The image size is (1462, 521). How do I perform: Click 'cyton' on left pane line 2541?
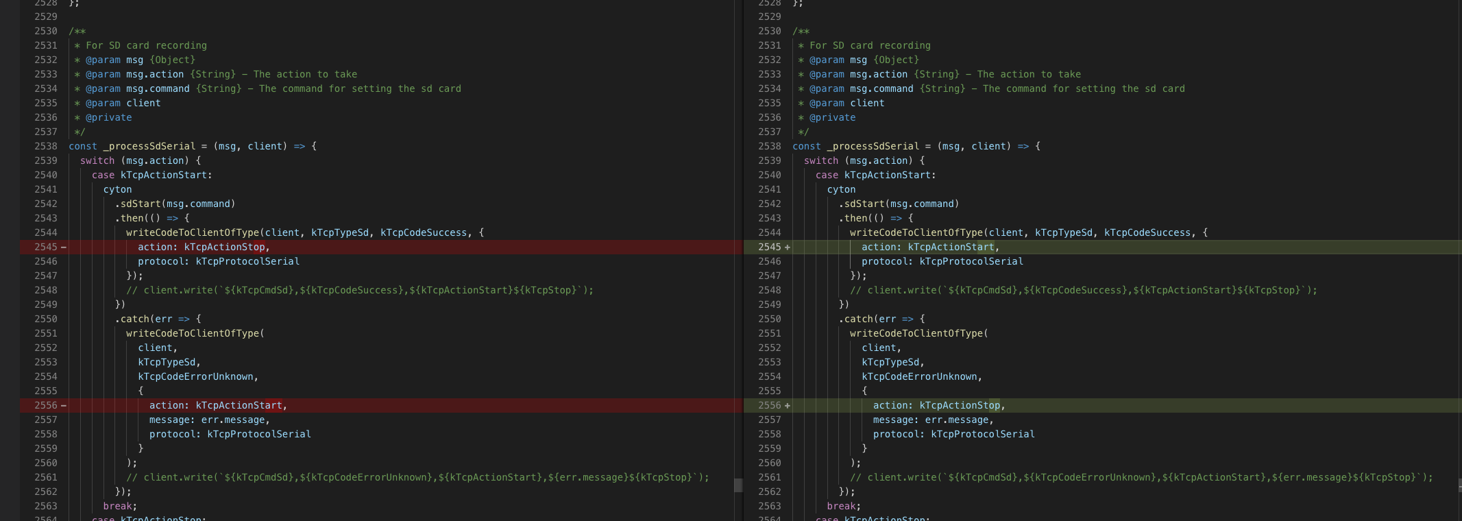117,189
